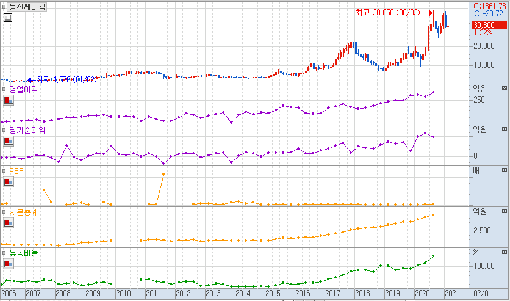Image resolution: width=510 pixels, height=301 pixels.
Task: Click 2010 on the time axis
Action: (x=123, y=293)
